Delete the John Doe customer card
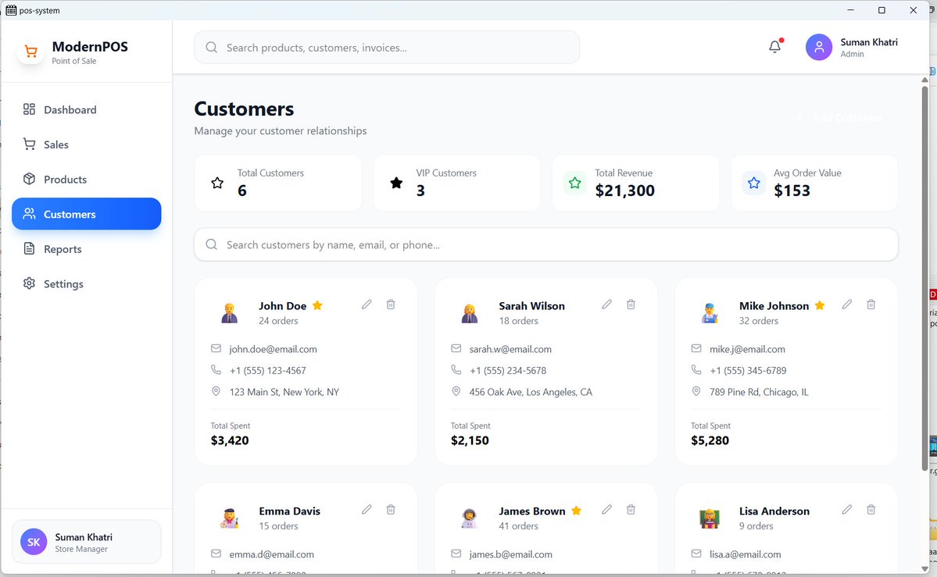The image size is (937, 577). coord(391,305)
